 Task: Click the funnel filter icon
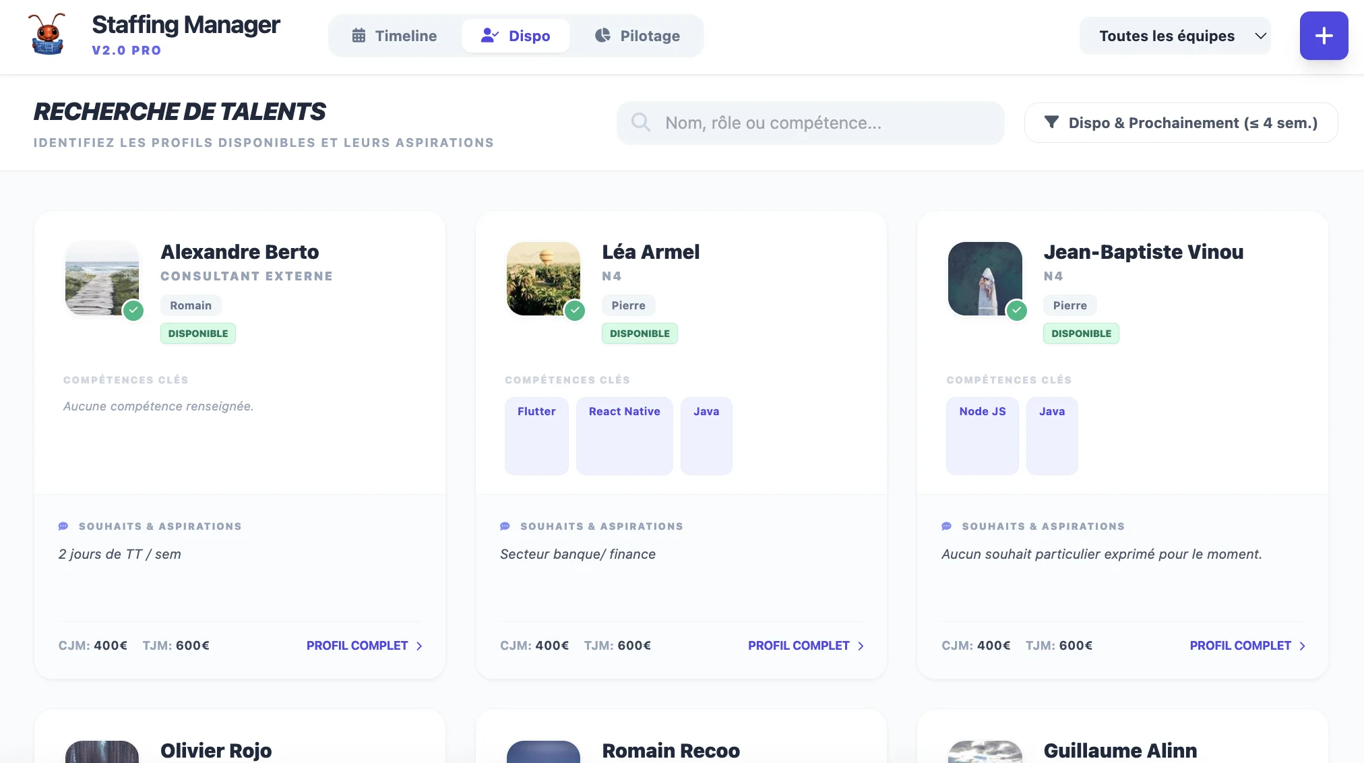tap(1051, 122)
